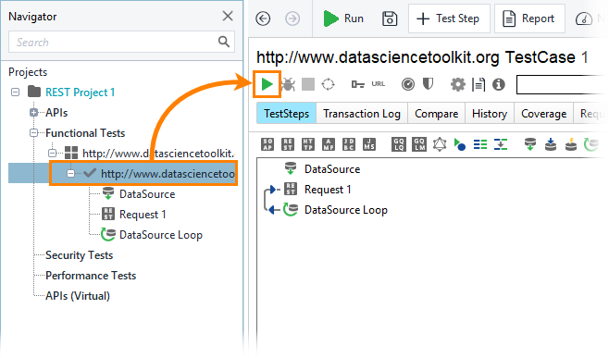Open the security shield icon
This screenshot has height=358, width=609.
click(x=428, y=84)
